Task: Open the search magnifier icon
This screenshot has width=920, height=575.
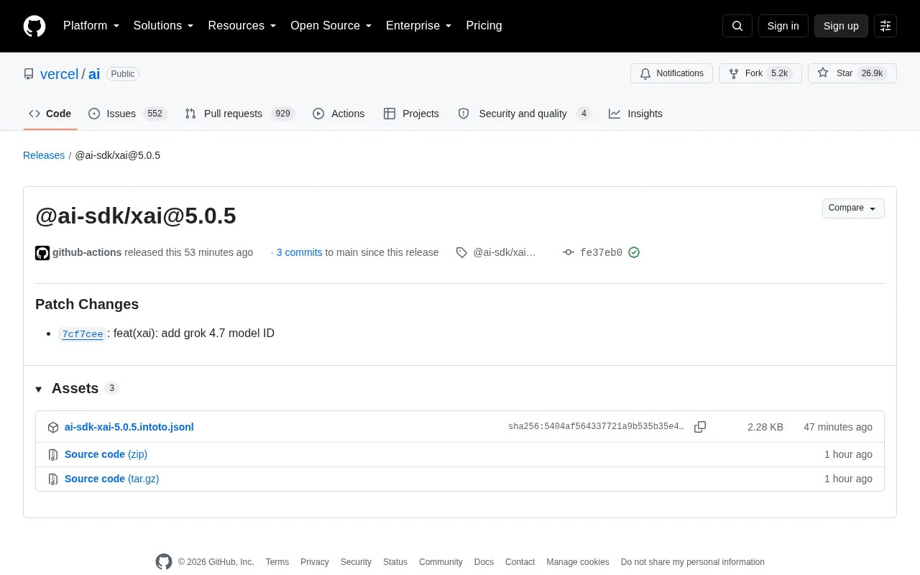Action: pyautogui.click(x=737, y=26)
